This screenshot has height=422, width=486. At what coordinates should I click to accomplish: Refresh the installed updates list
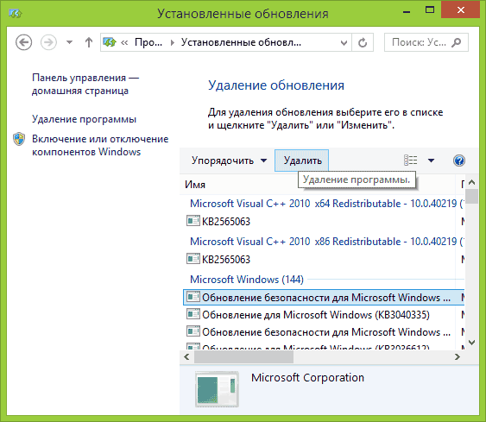(x=363, y=42)
